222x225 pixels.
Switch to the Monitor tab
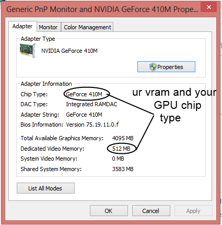click(x=48, y=27)
